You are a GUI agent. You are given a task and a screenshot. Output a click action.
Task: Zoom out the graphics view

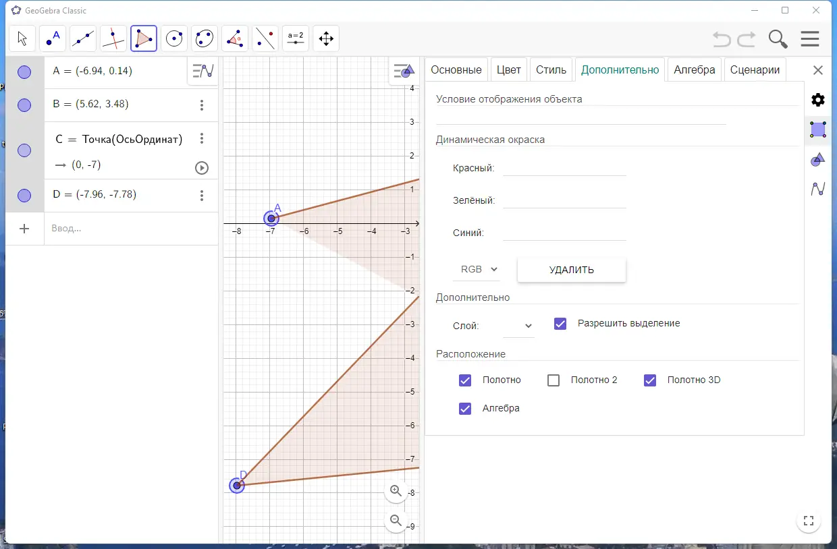(396, 521)
